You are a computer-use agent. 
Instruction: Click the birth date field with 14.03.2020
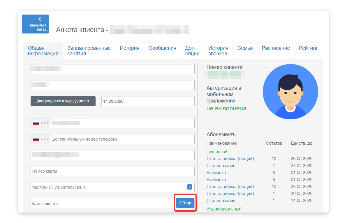[x=148, y=101]
